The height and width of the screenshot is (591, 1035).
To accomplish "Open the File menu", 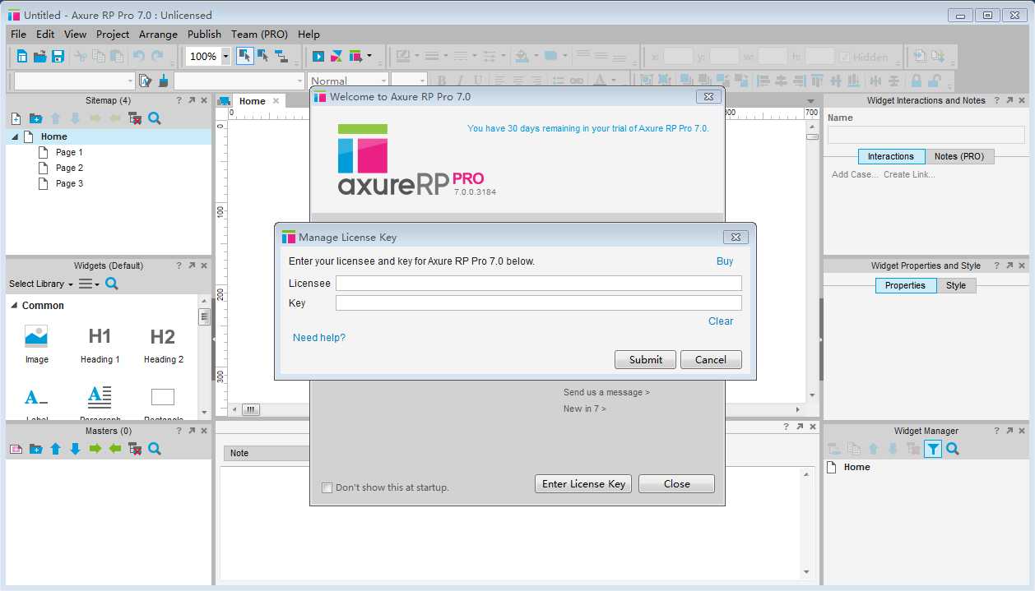I will pyautogui.click(x=18, y=34).
